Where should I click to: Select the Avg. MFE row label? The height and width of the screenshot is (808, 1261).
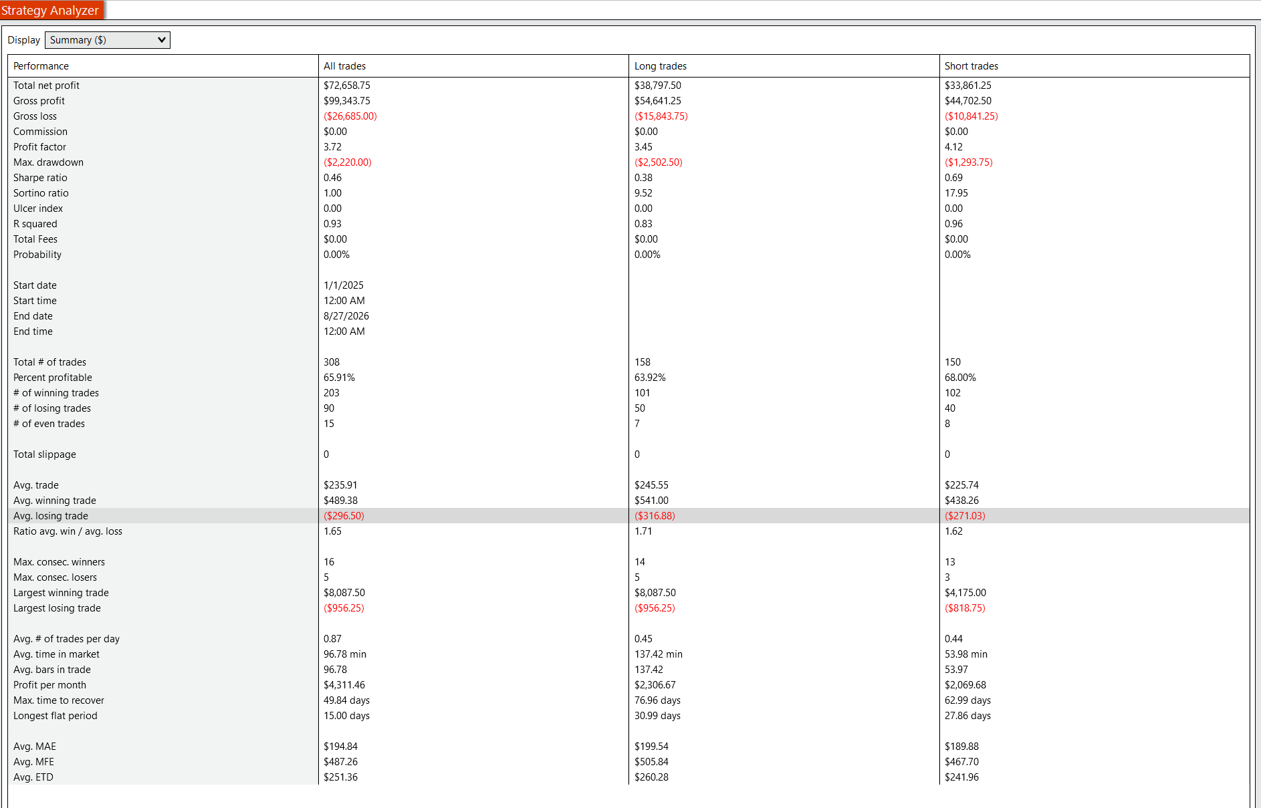(33, 762)
